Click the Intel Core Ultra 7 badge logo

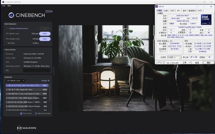click(206, 20)
